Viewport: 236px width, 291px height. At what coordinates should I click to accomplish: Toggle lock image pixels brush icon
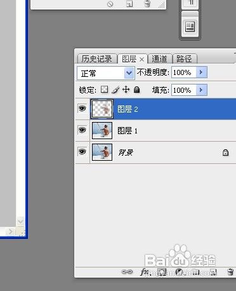[x=115, y=90]
